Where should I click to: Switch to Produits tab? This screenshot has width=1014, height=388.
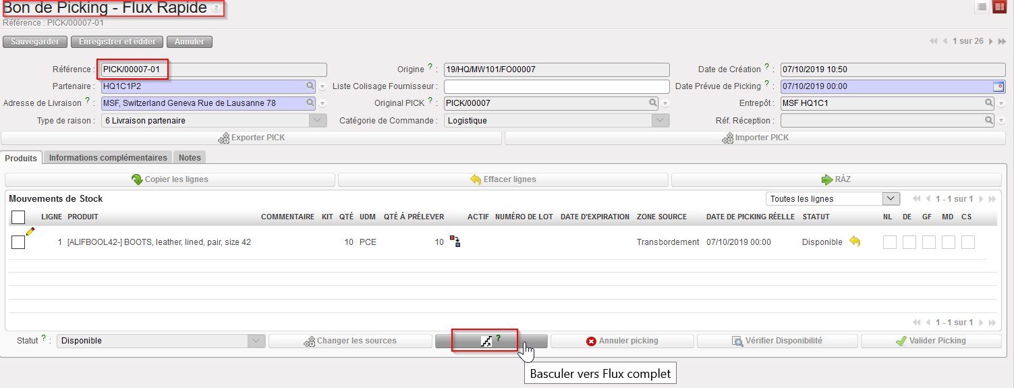[x=22, y=157]
